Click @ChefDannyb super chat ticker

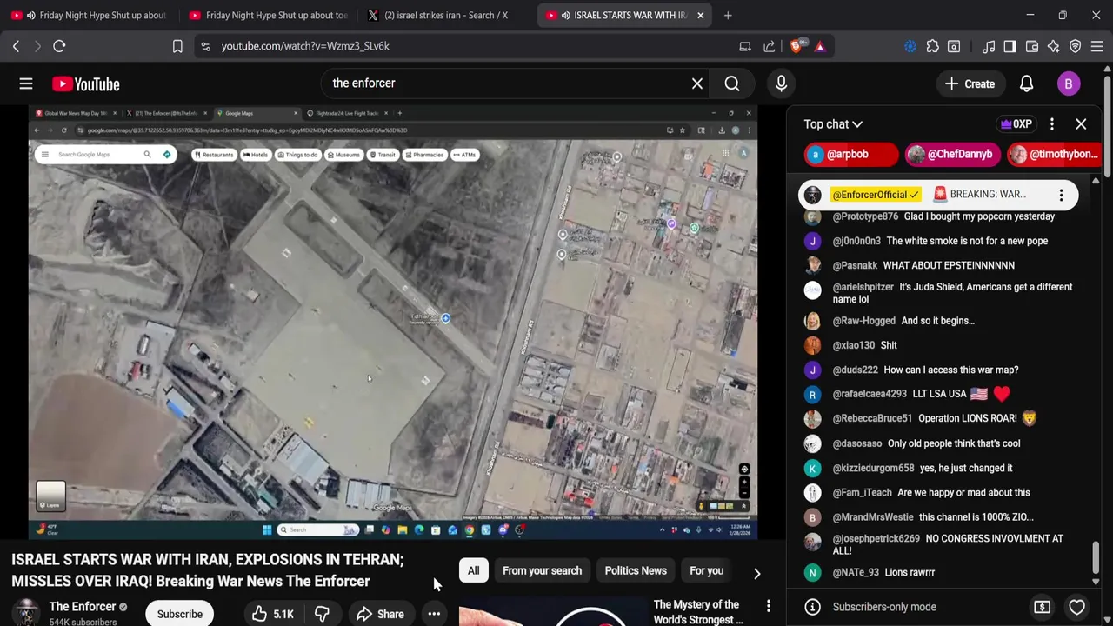click(952, 154)
